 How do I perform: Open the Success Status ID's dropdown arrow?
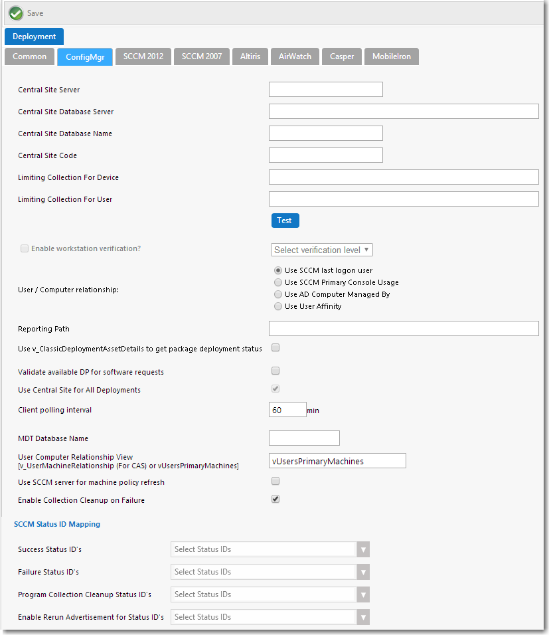point(363,549)
